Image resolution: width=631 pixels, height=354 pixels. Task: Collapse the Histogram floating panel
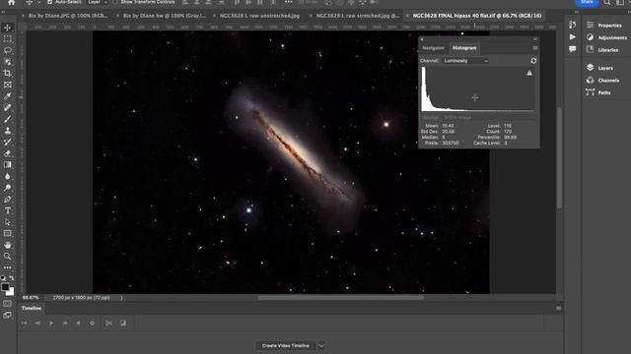pos(534,39)
